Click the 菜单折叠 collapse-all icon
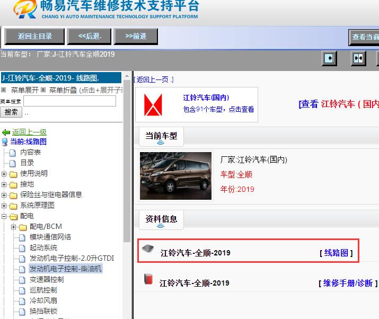The width and height of the screenshot is (379, 319). [x=43, y=90]
